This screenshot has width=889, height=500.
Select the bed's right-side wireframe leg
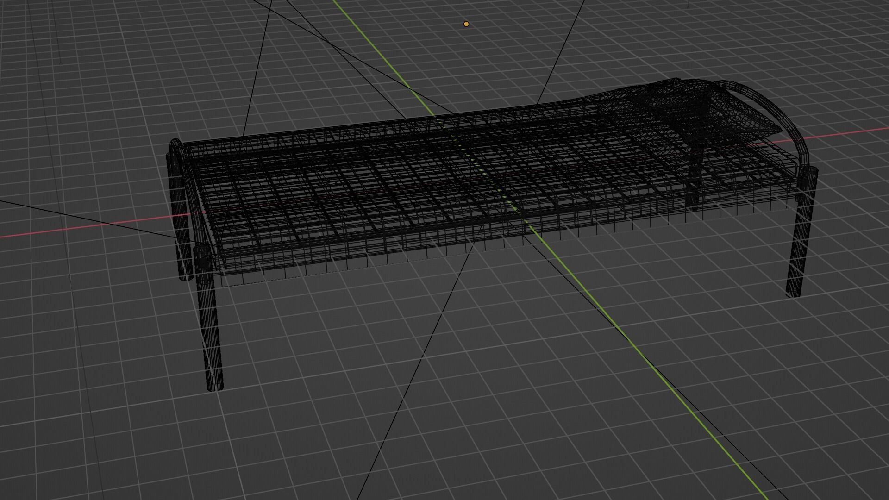click(801, 231)
